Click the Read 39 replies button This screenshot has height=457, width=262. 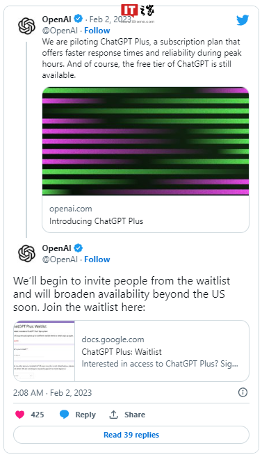point(131,435)
